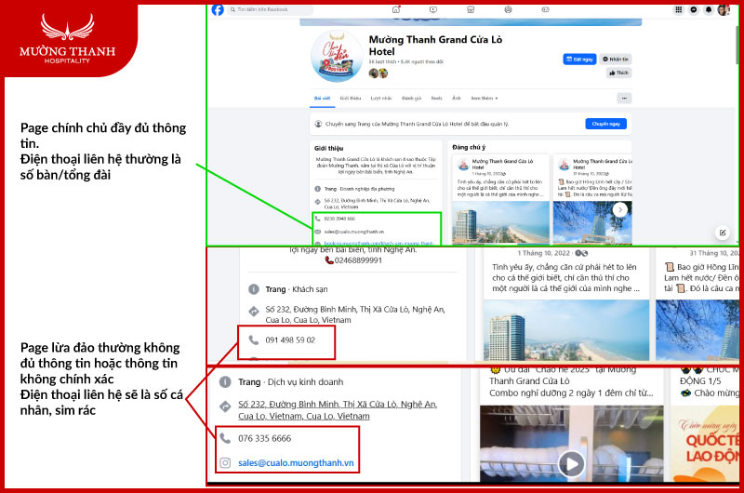Open the Home icon in Facebook's top navigation

tap(396, 9)
